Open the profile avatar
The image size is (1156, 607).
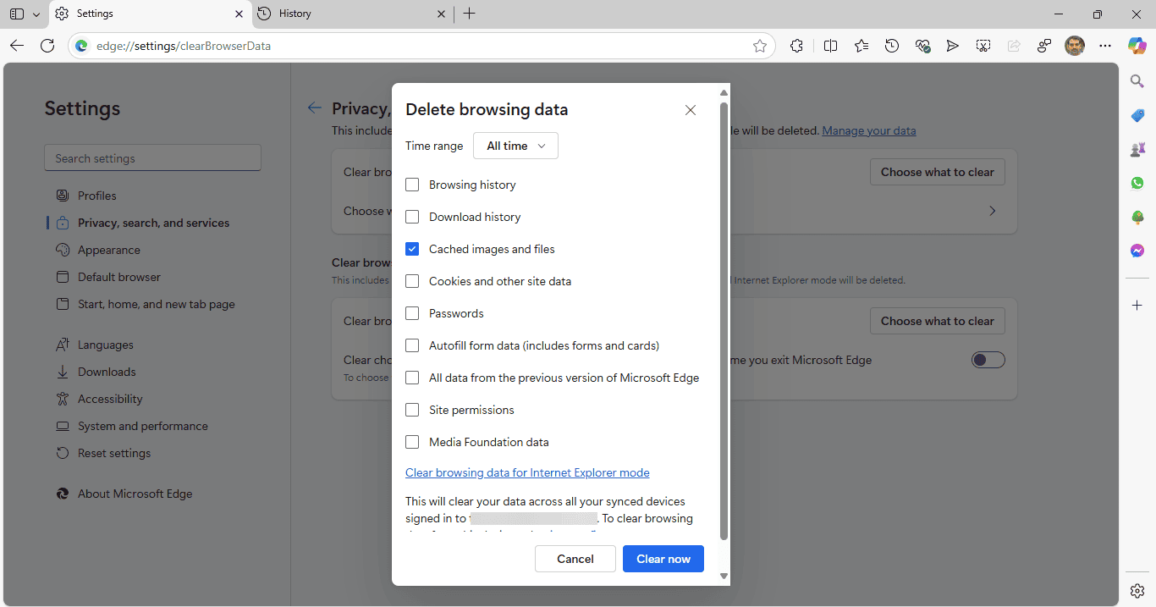[x=1075, y=46]
